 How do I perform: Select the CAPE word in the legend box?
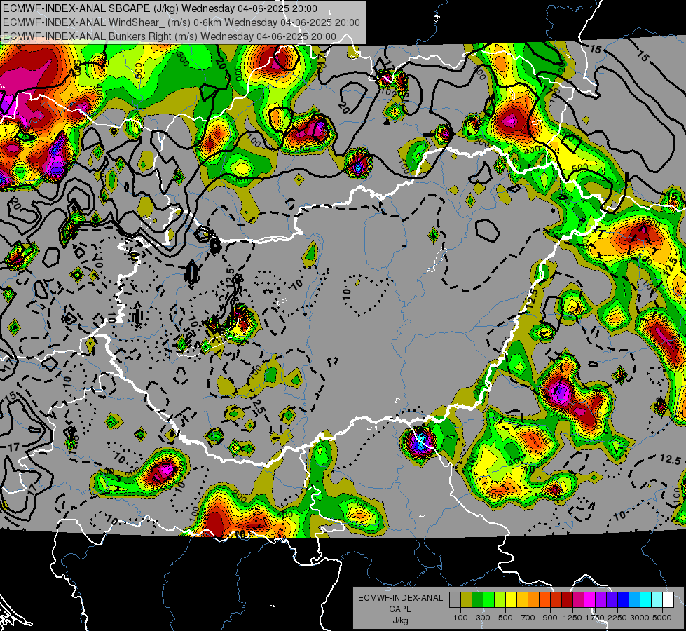tap(400, 609)
